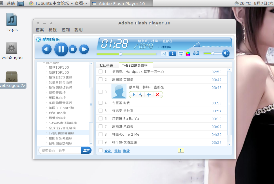
Task: Click the album thumbnail of song 3
Action: tap(119, 91)
